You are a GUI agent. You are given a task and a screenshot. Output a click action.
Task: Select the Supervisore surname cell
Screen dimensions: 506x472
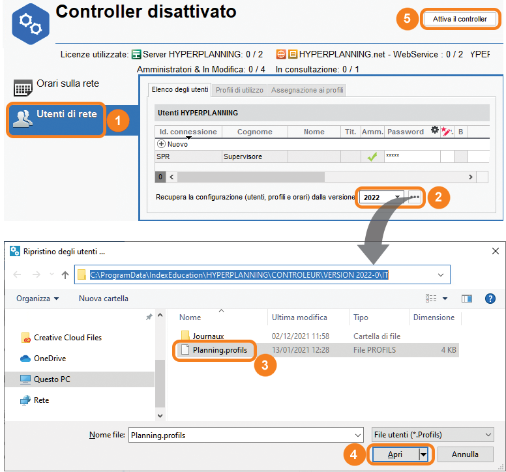[x=255, y=156]
